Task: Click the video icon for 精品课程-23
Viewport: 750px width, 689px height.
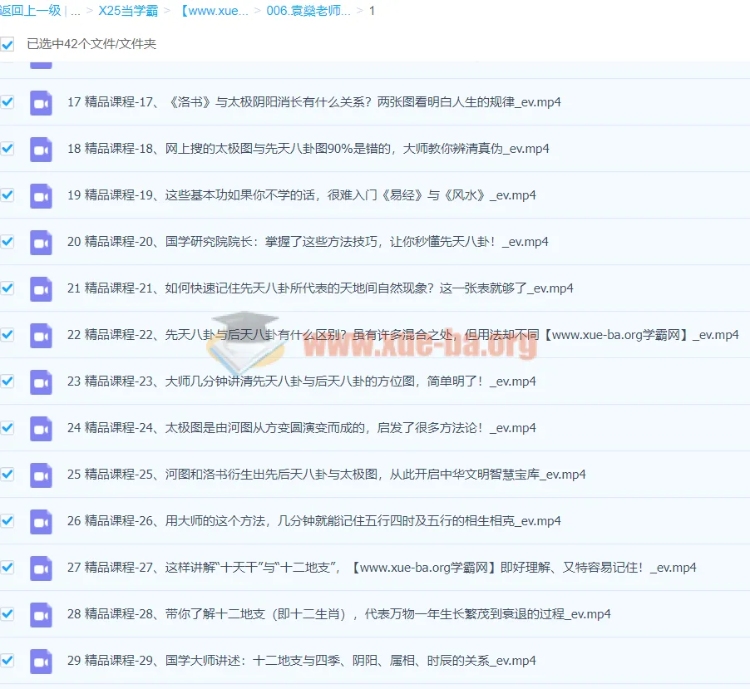Action: pos(41,381)
